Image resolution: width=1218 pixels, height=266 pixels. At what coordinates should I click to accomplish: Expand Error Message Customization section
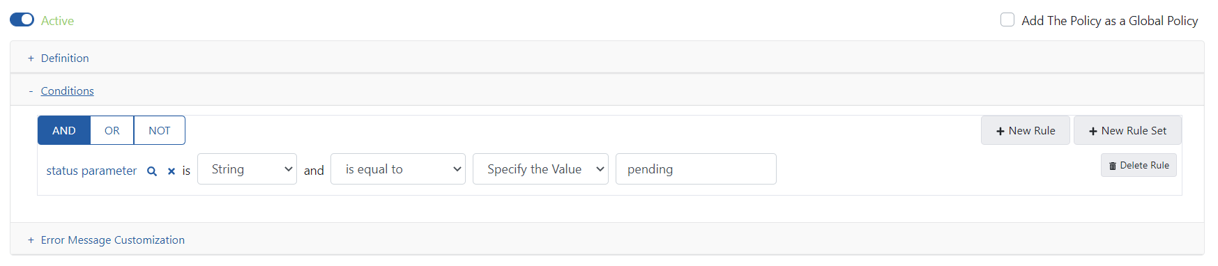pyautogui.click(x=113, y=240)
